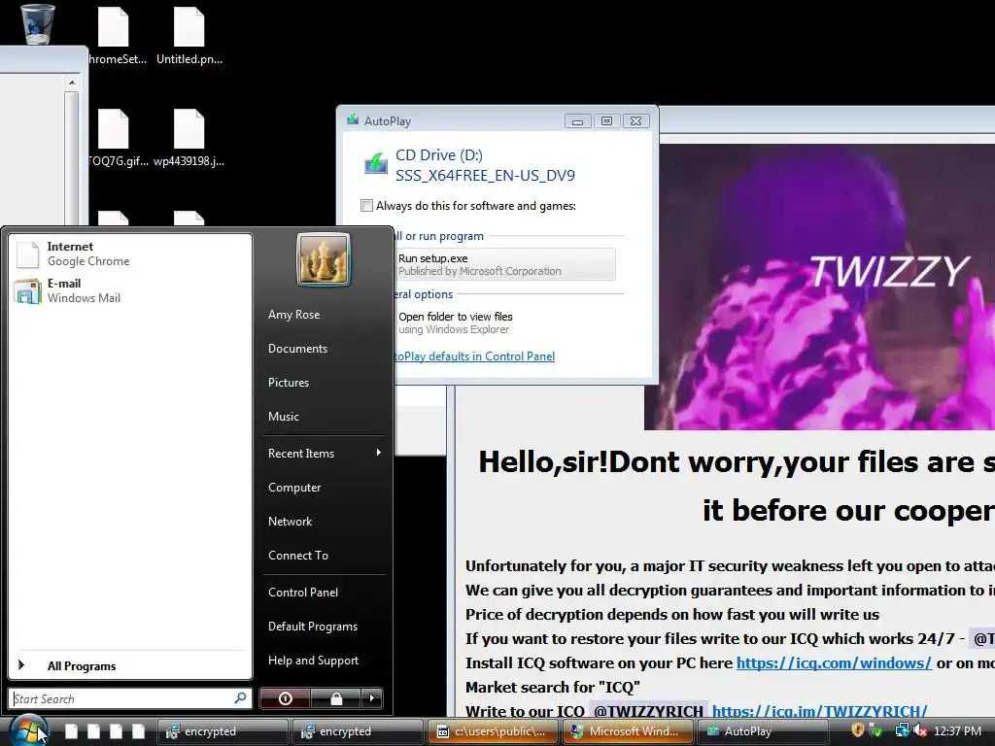Launch Internet Google Chrome from the Start menu
995x746 pixels.
click(129, 254)
